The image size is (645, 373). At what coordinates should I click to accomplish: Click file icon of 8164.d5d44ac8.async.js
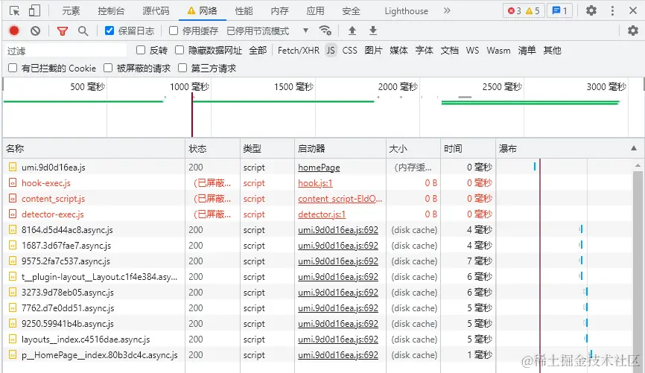13,229
